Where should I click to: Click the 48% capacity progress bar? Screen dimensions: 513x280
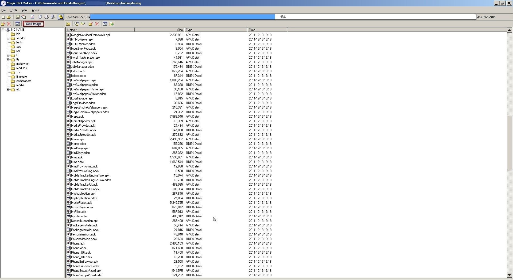[x=283, y=17]
